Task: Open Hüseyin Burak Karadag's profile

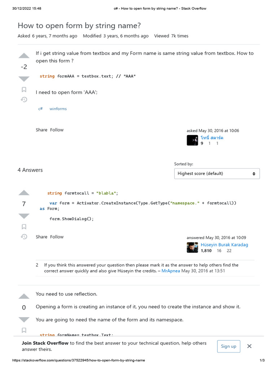Action: tap(224, 245)
